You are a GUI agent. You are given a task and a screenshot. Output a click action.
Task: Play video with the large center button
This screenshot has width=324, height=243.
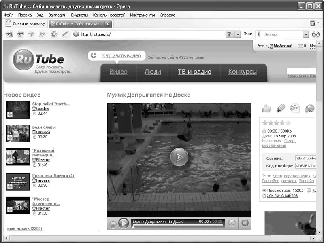click(x=179, y=157)
